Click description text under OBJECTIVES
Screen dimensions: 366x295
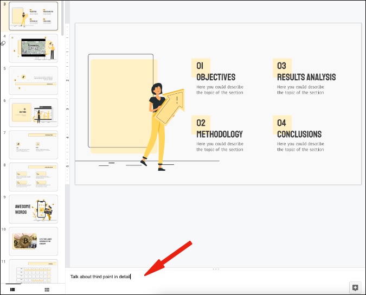220,89
